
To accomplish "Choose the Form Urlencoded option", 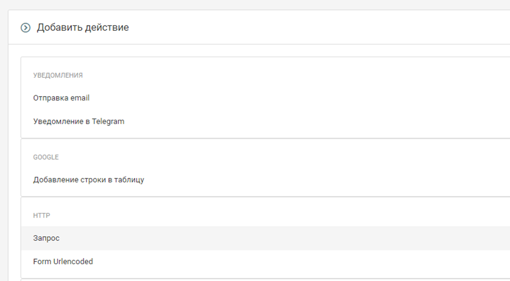I will (63, 261).
